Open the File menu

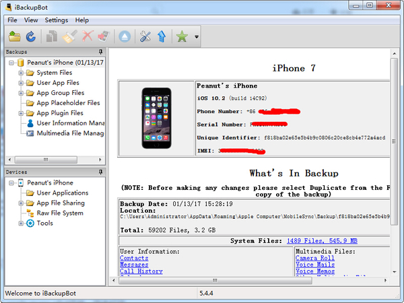12,20
